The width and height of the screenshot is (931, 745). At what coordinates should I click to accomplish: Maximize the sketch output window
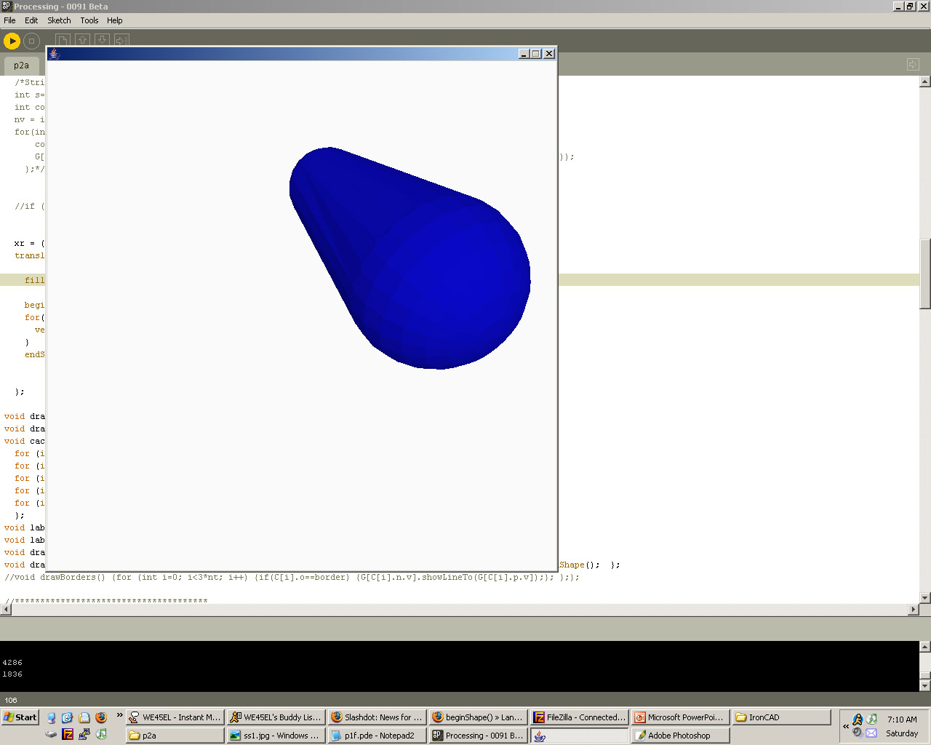pyautogui.click(x=536, y=54)
